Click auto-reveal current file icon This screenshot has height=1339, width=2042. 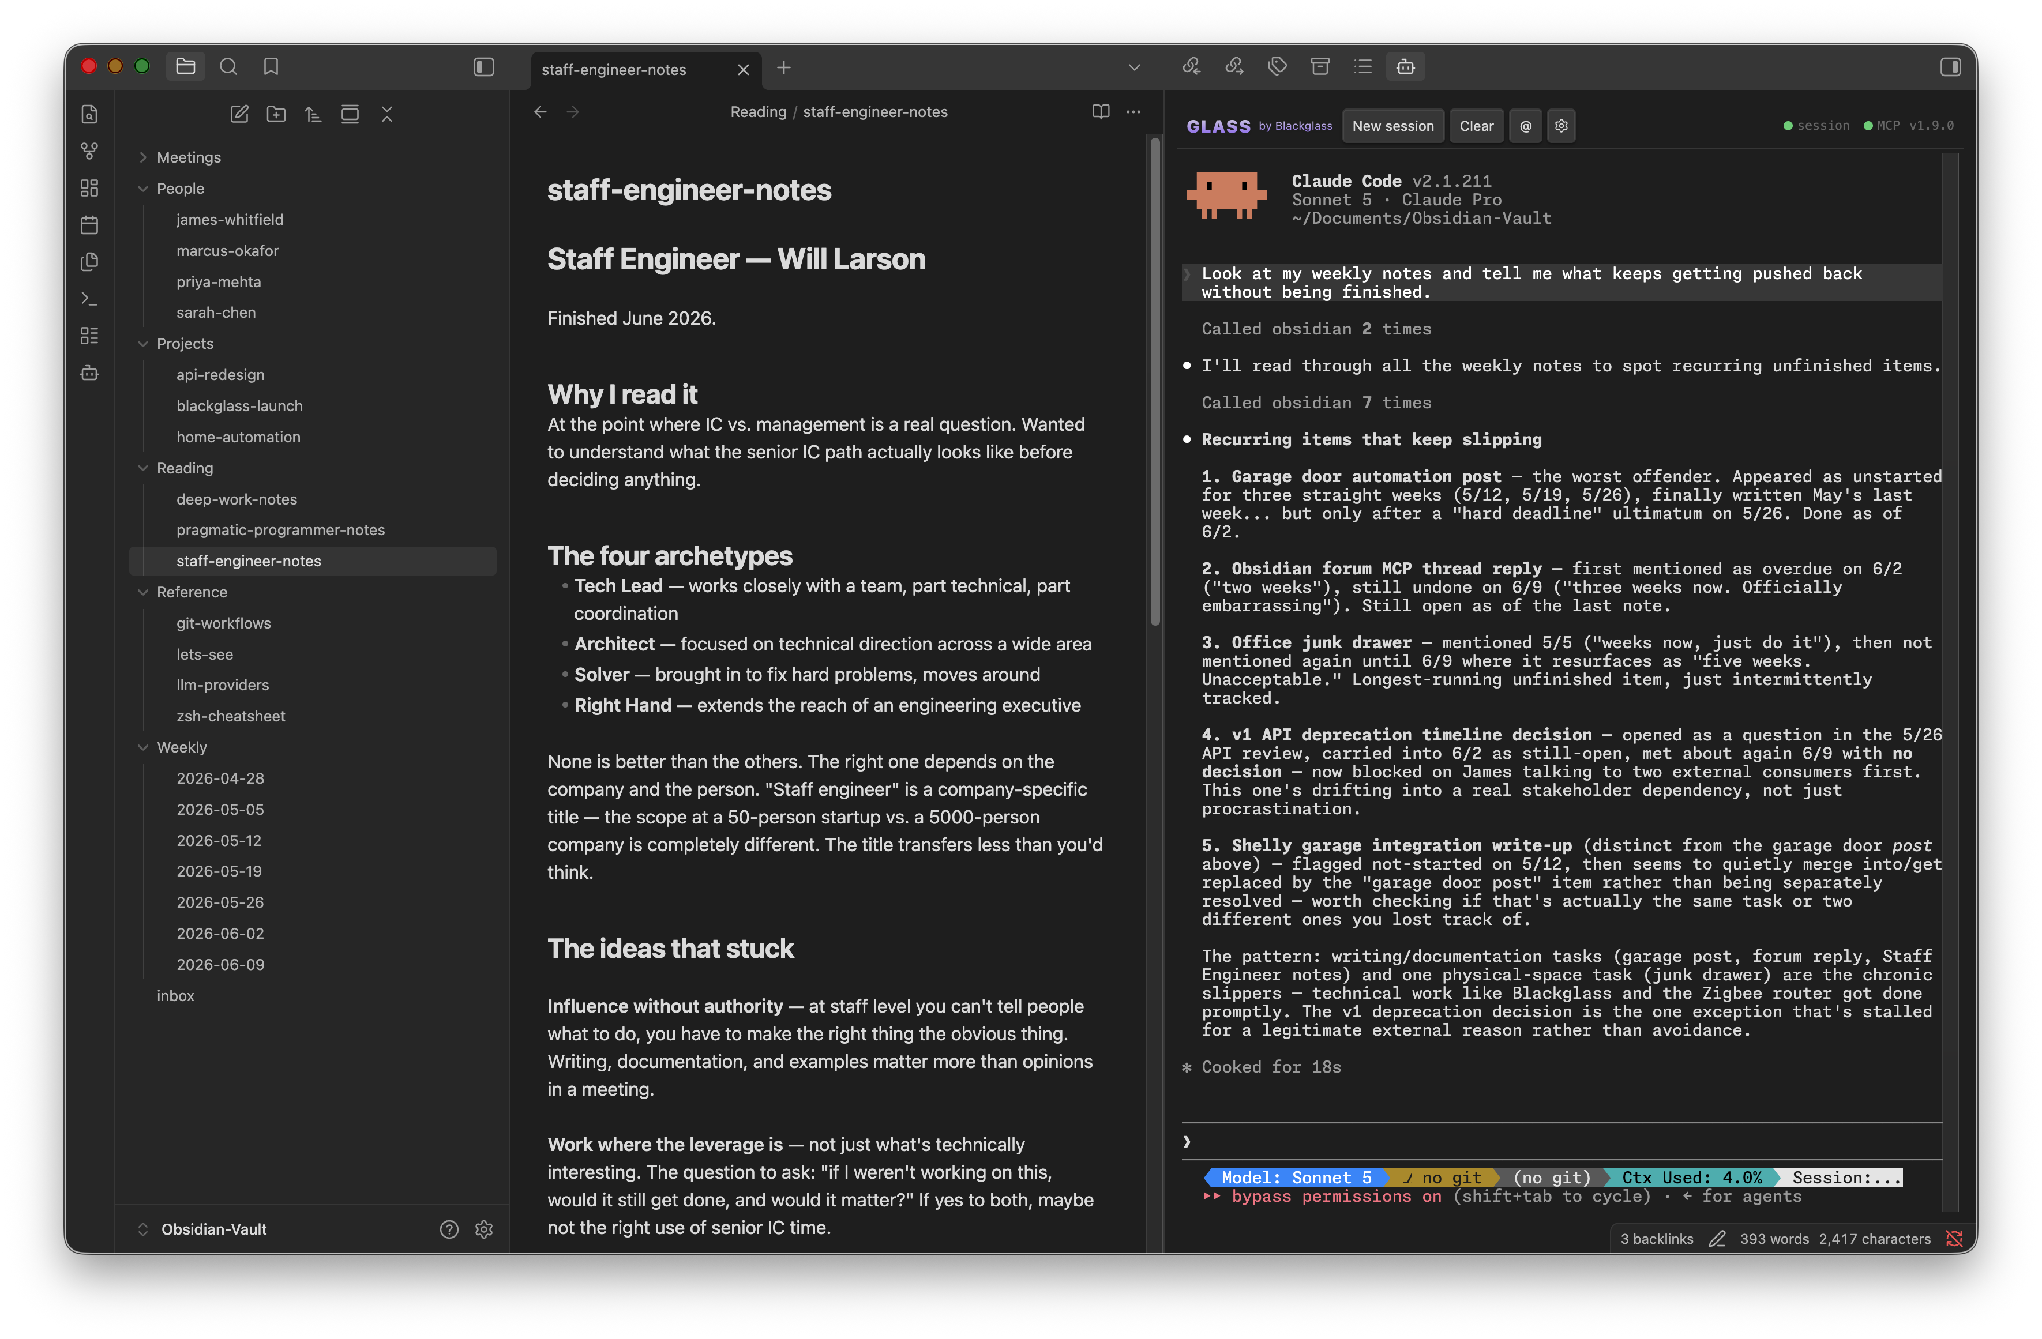click(350, 114)
